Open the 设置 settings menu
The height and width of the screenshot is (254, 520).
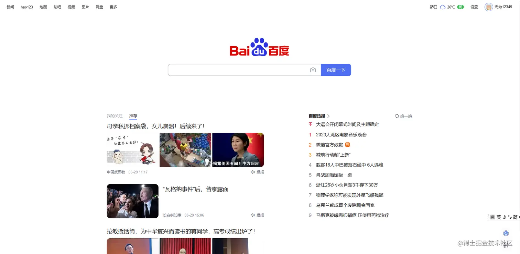click(474, 7)
